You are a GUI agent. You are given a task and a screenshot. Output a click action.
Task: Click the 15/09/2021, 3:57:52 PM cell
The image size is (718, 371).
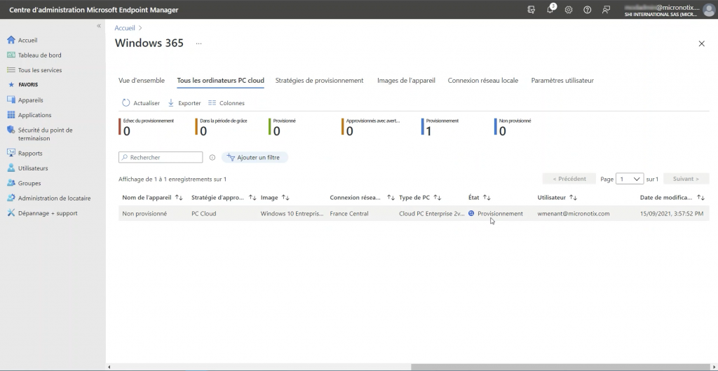[672, 213]
